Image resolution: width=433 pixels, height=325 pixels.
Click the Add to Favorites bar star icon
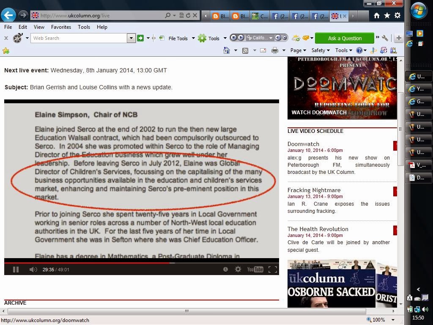pyautogui.click(x=6, y=51)
